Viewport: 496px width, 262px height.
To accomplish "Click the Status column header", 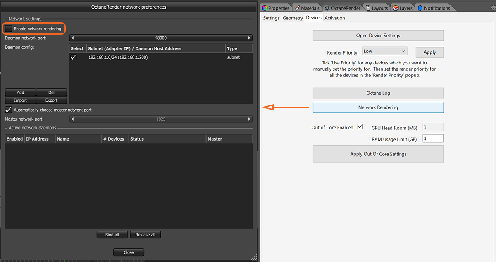I will click(x=167, y=139).
